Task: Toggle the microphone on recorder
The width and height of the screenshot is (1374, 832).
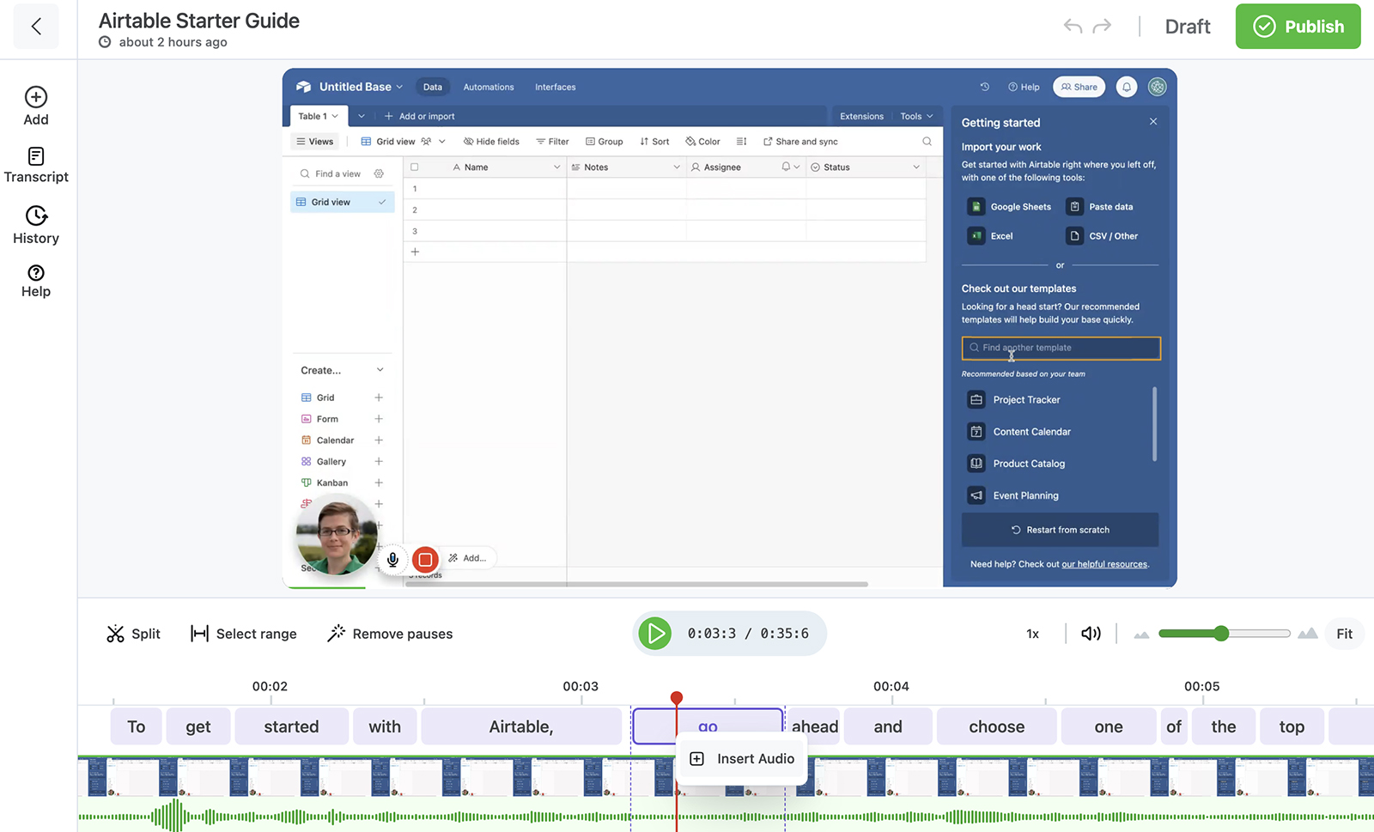Action: 392,560
